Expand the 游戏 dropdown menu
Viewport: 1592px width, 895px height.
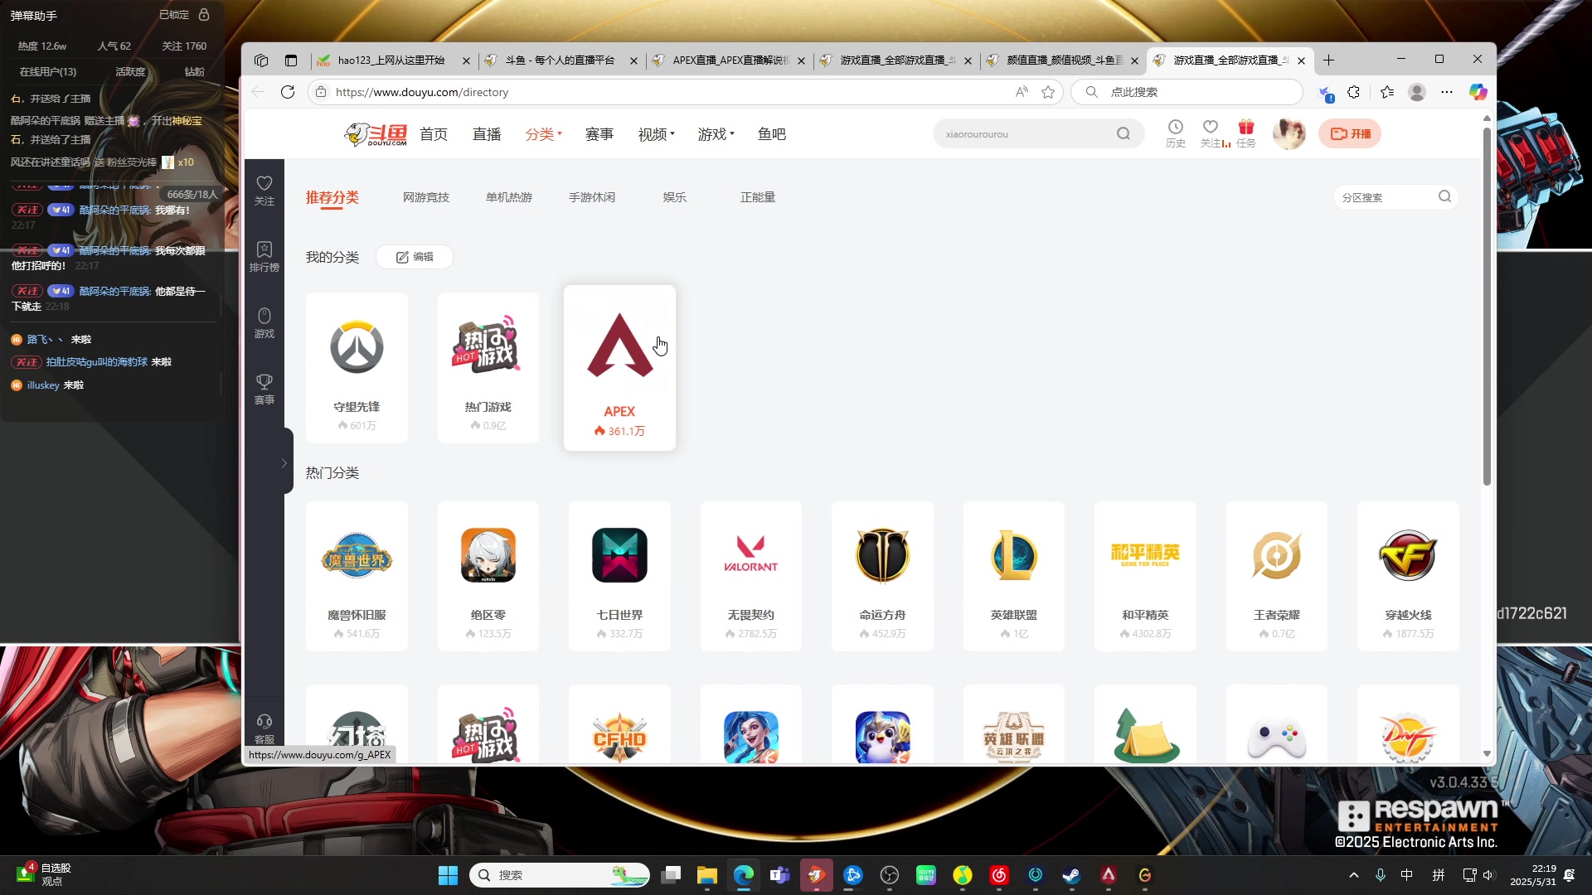[x=716, y=134]
